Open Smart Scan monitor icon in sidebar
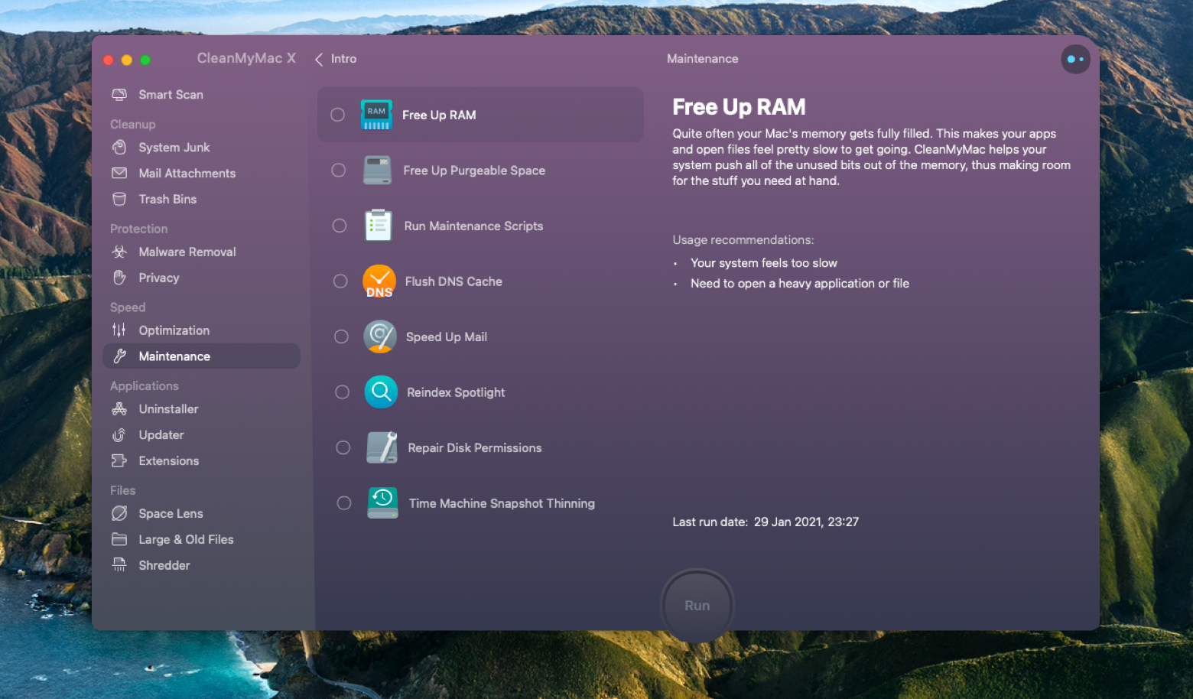This screenshot has width=1193, height=699. [119, 95]
